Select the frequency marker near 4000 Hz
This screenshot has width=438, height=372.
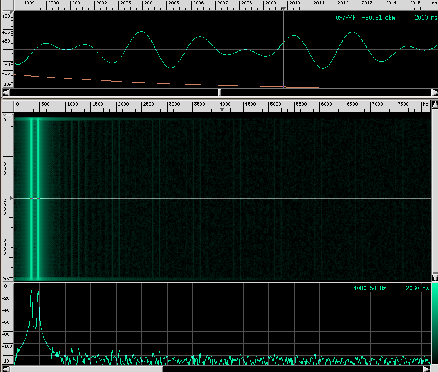click(222, 109)
